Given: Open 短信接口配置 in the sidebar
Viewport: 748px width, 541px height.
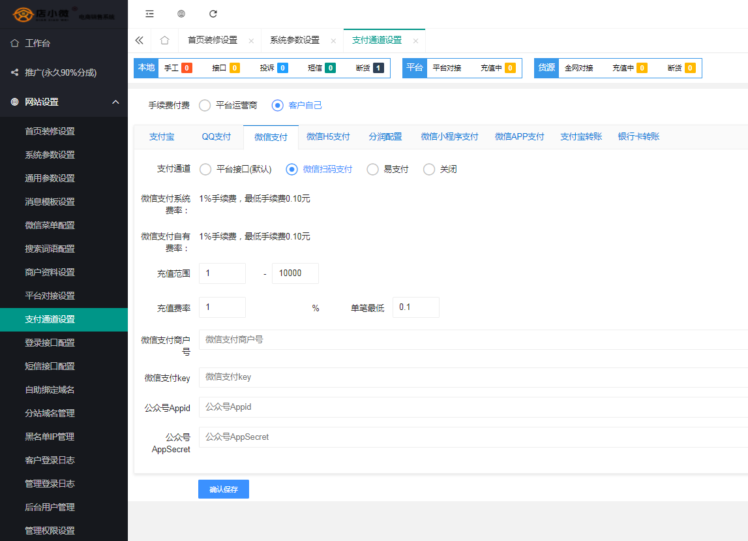Looking at the screenshot, I should tap(50, 366).
